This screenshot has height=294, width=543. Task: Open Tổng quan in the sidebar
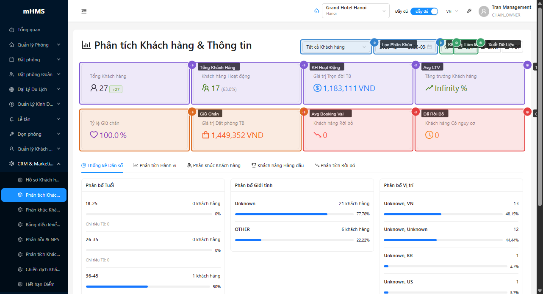pyautogui.click(x=29, y=30)
